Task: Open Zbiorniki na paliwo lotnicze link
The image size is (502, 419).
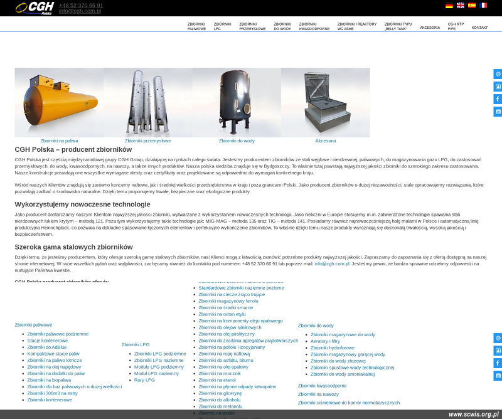Action: point(55,361)
